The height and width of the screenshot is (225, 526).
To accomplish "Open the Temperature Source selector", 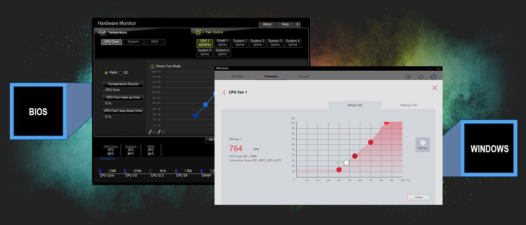I will [123, 84].
